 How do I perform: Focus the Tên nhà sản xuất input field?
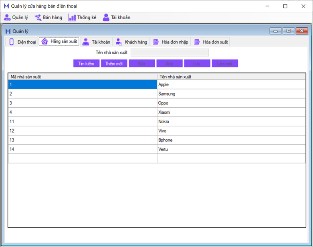(170, 53)
